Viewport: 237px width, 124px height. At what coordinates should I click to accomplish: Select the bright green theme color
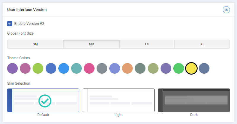[179, 68]
